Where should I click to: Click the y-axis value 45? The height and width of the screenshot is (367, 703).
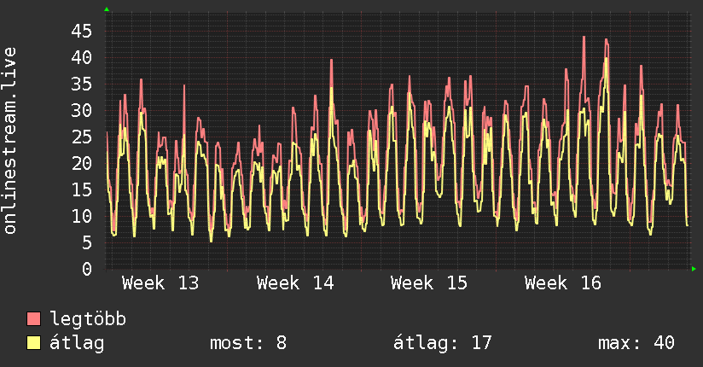tap(81, 32)
